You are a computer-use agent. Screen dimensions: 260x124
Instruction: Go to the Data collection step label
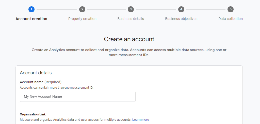(x=231, y=19)
